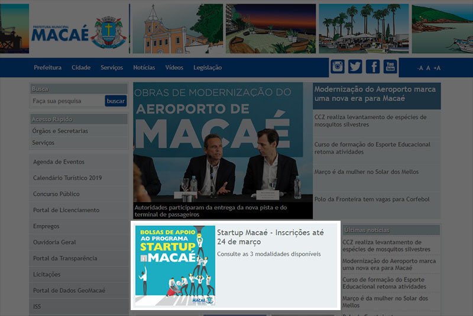The image size is (473, 316).
Task: Click the church illustration in header
Action: click(x=178, y=28)
